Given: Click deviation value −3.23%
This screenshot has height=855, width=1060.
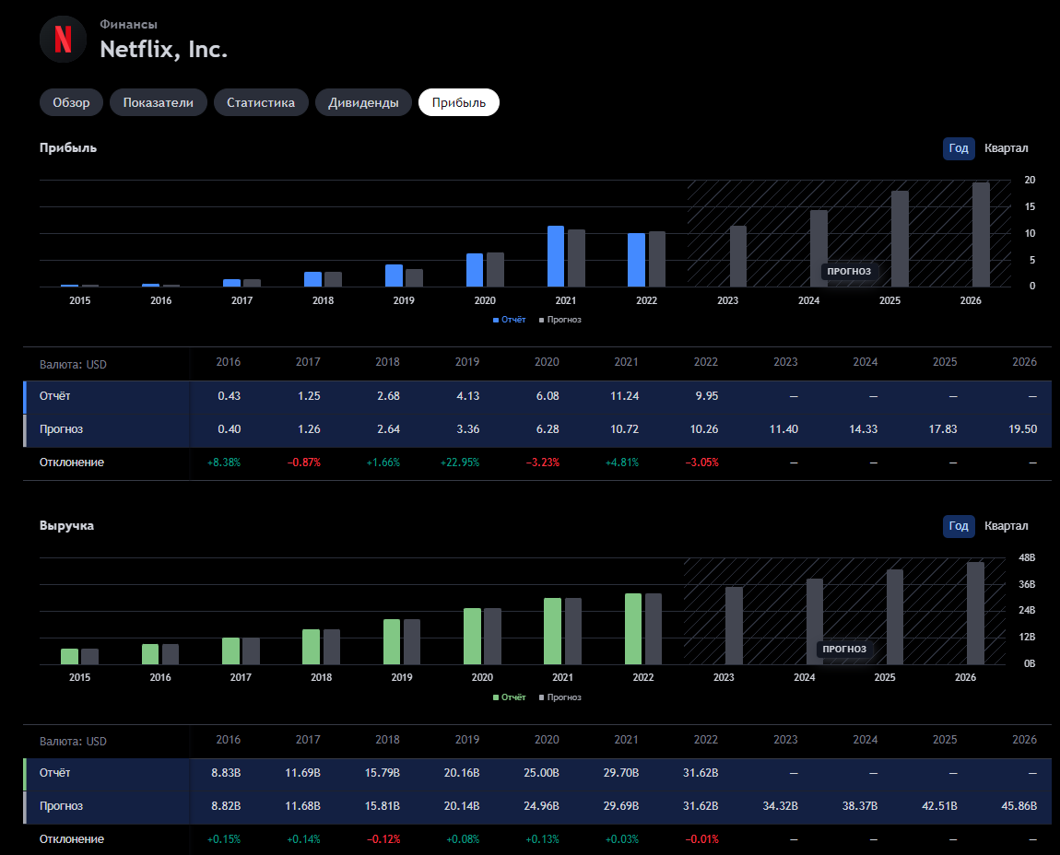Looking at the screenshot, I should pos(543,463).
